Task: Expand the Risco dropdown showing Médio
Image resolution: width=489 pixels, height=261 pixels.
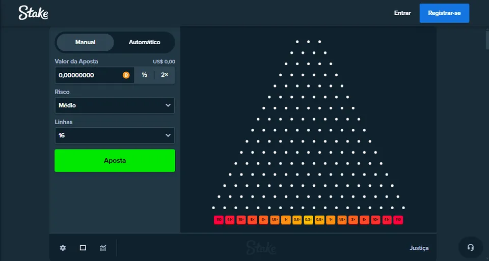Action: point(115,105)
